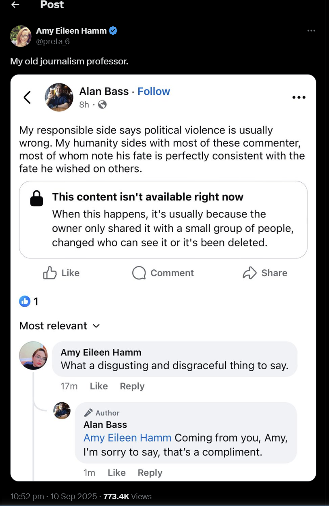Image resolution: width=329 pixels, height=506 pixels.
Task: Open the Most relevant sort dropdown
Action: click(60, 326)
